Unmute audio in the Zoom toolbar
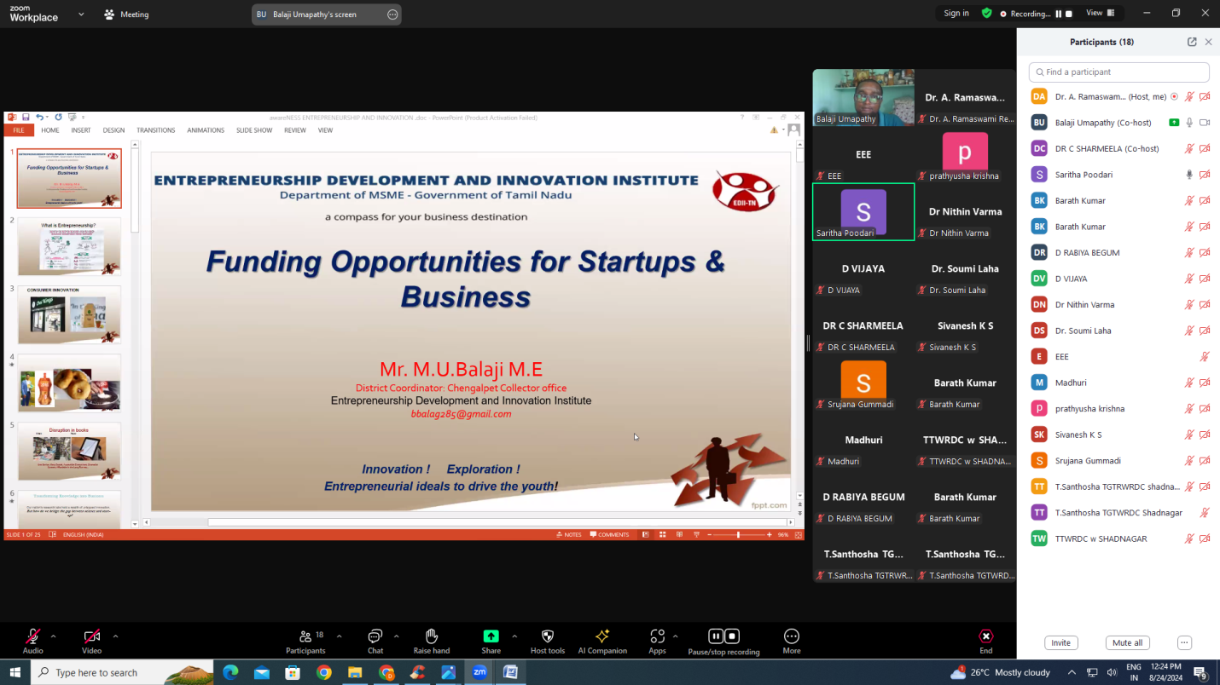This screenshot has width=1220, height=685. click(32, 636)
